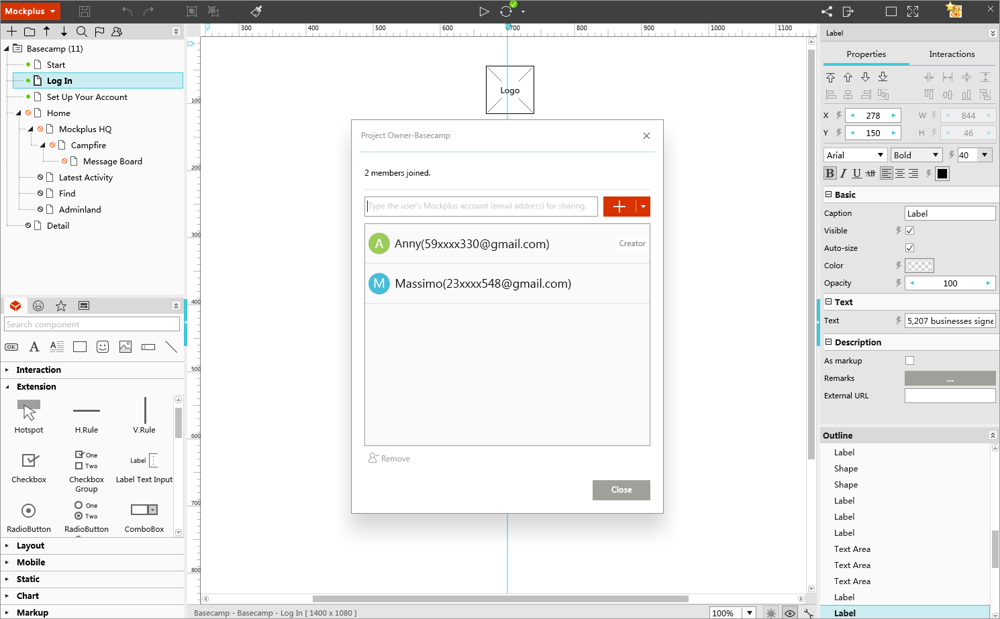Open the Mockplus main menu dropdown
1000x619 pixels.
(x=30, y=11)
